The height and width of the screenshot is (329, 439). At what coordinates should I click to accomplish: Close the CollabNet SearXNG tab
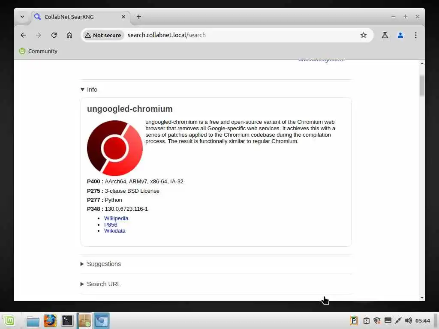tap(123, 17)
